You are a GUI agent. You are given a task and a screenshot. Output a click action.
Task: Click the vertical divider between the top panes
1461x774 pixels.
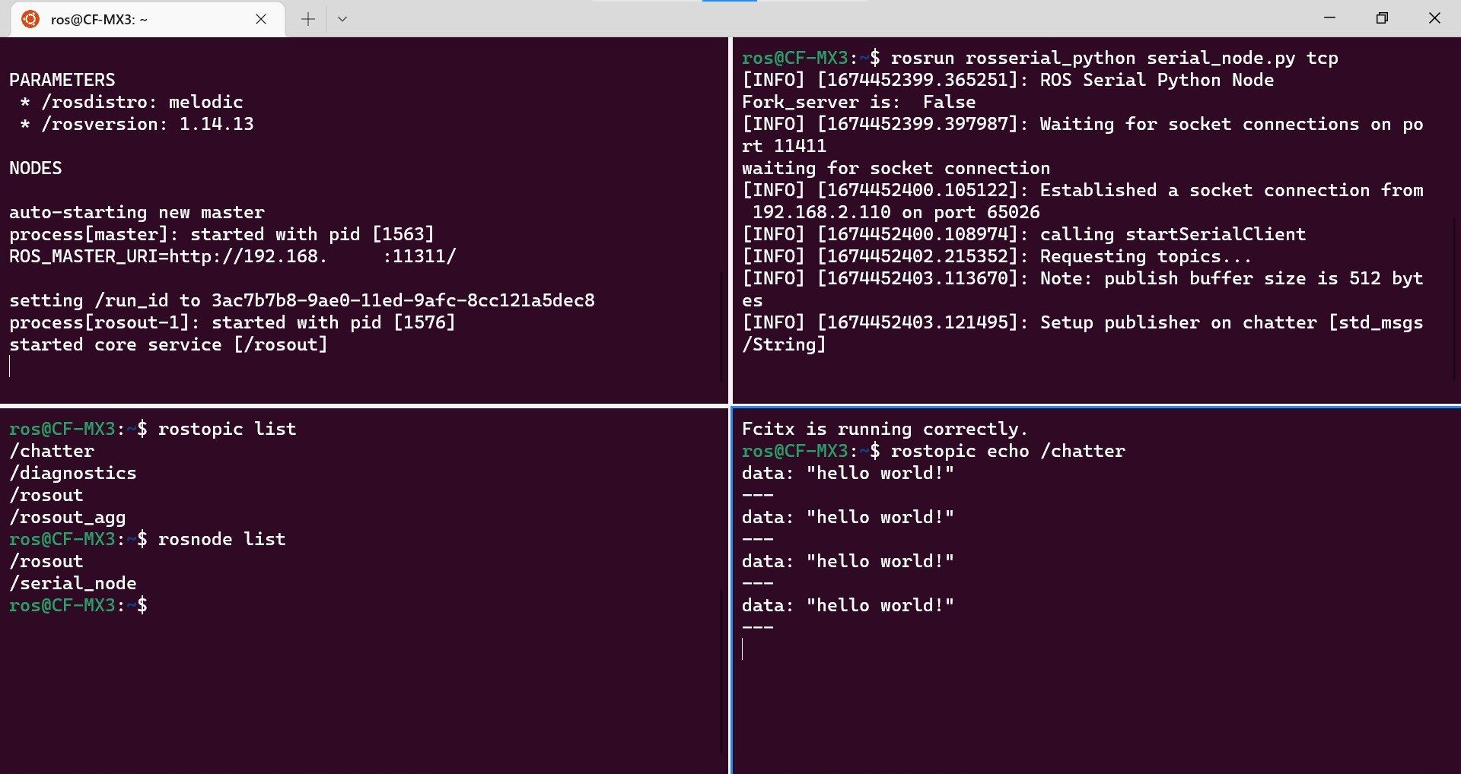point(730,220)
